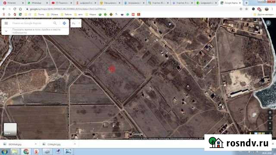Switch to the WhatsApp tab
This screenshot has height=155, width=276.
(36, 3)
